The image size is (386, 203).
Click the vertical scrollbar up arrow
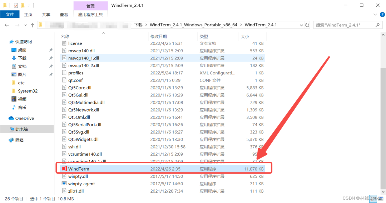[x=383, y=35]
